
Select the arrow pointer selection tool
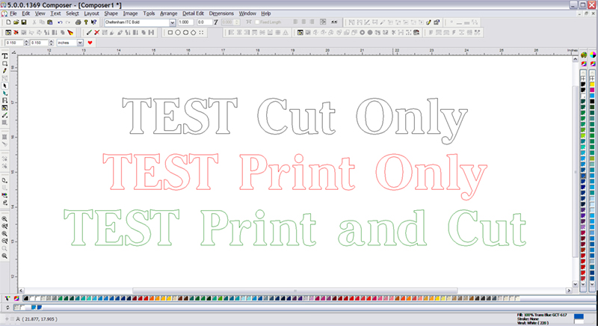(5, 86)
